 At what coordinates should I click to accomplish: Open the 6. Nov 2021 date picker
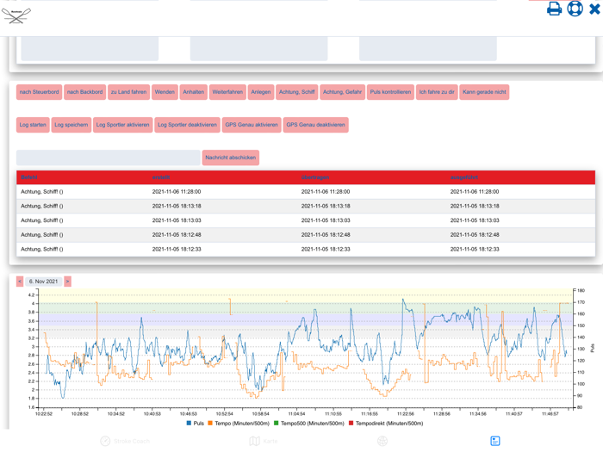pyautogui.click(x=43, y=282)
